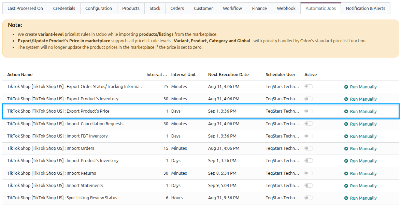Click play icon for Export Product's Inventory row
Image resolution: width=401 pixels, height=216 pixels.
346,99
